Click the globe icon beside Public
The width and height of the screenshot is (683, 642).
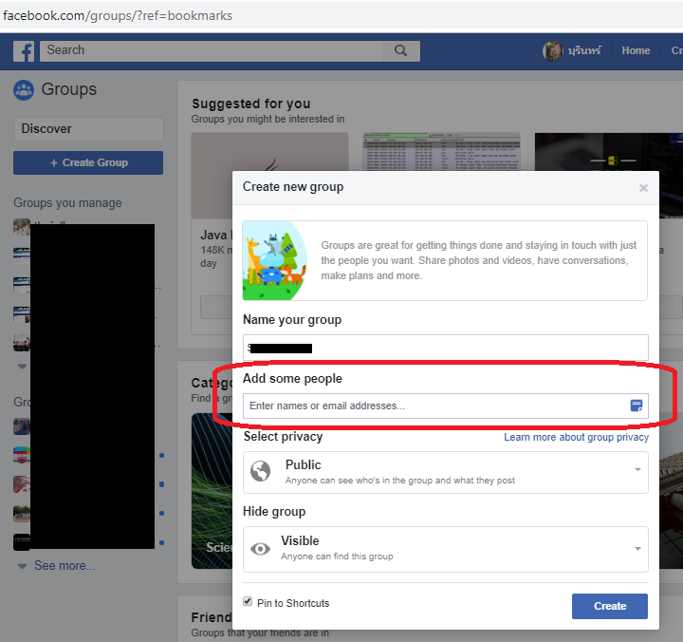(260, 472)
